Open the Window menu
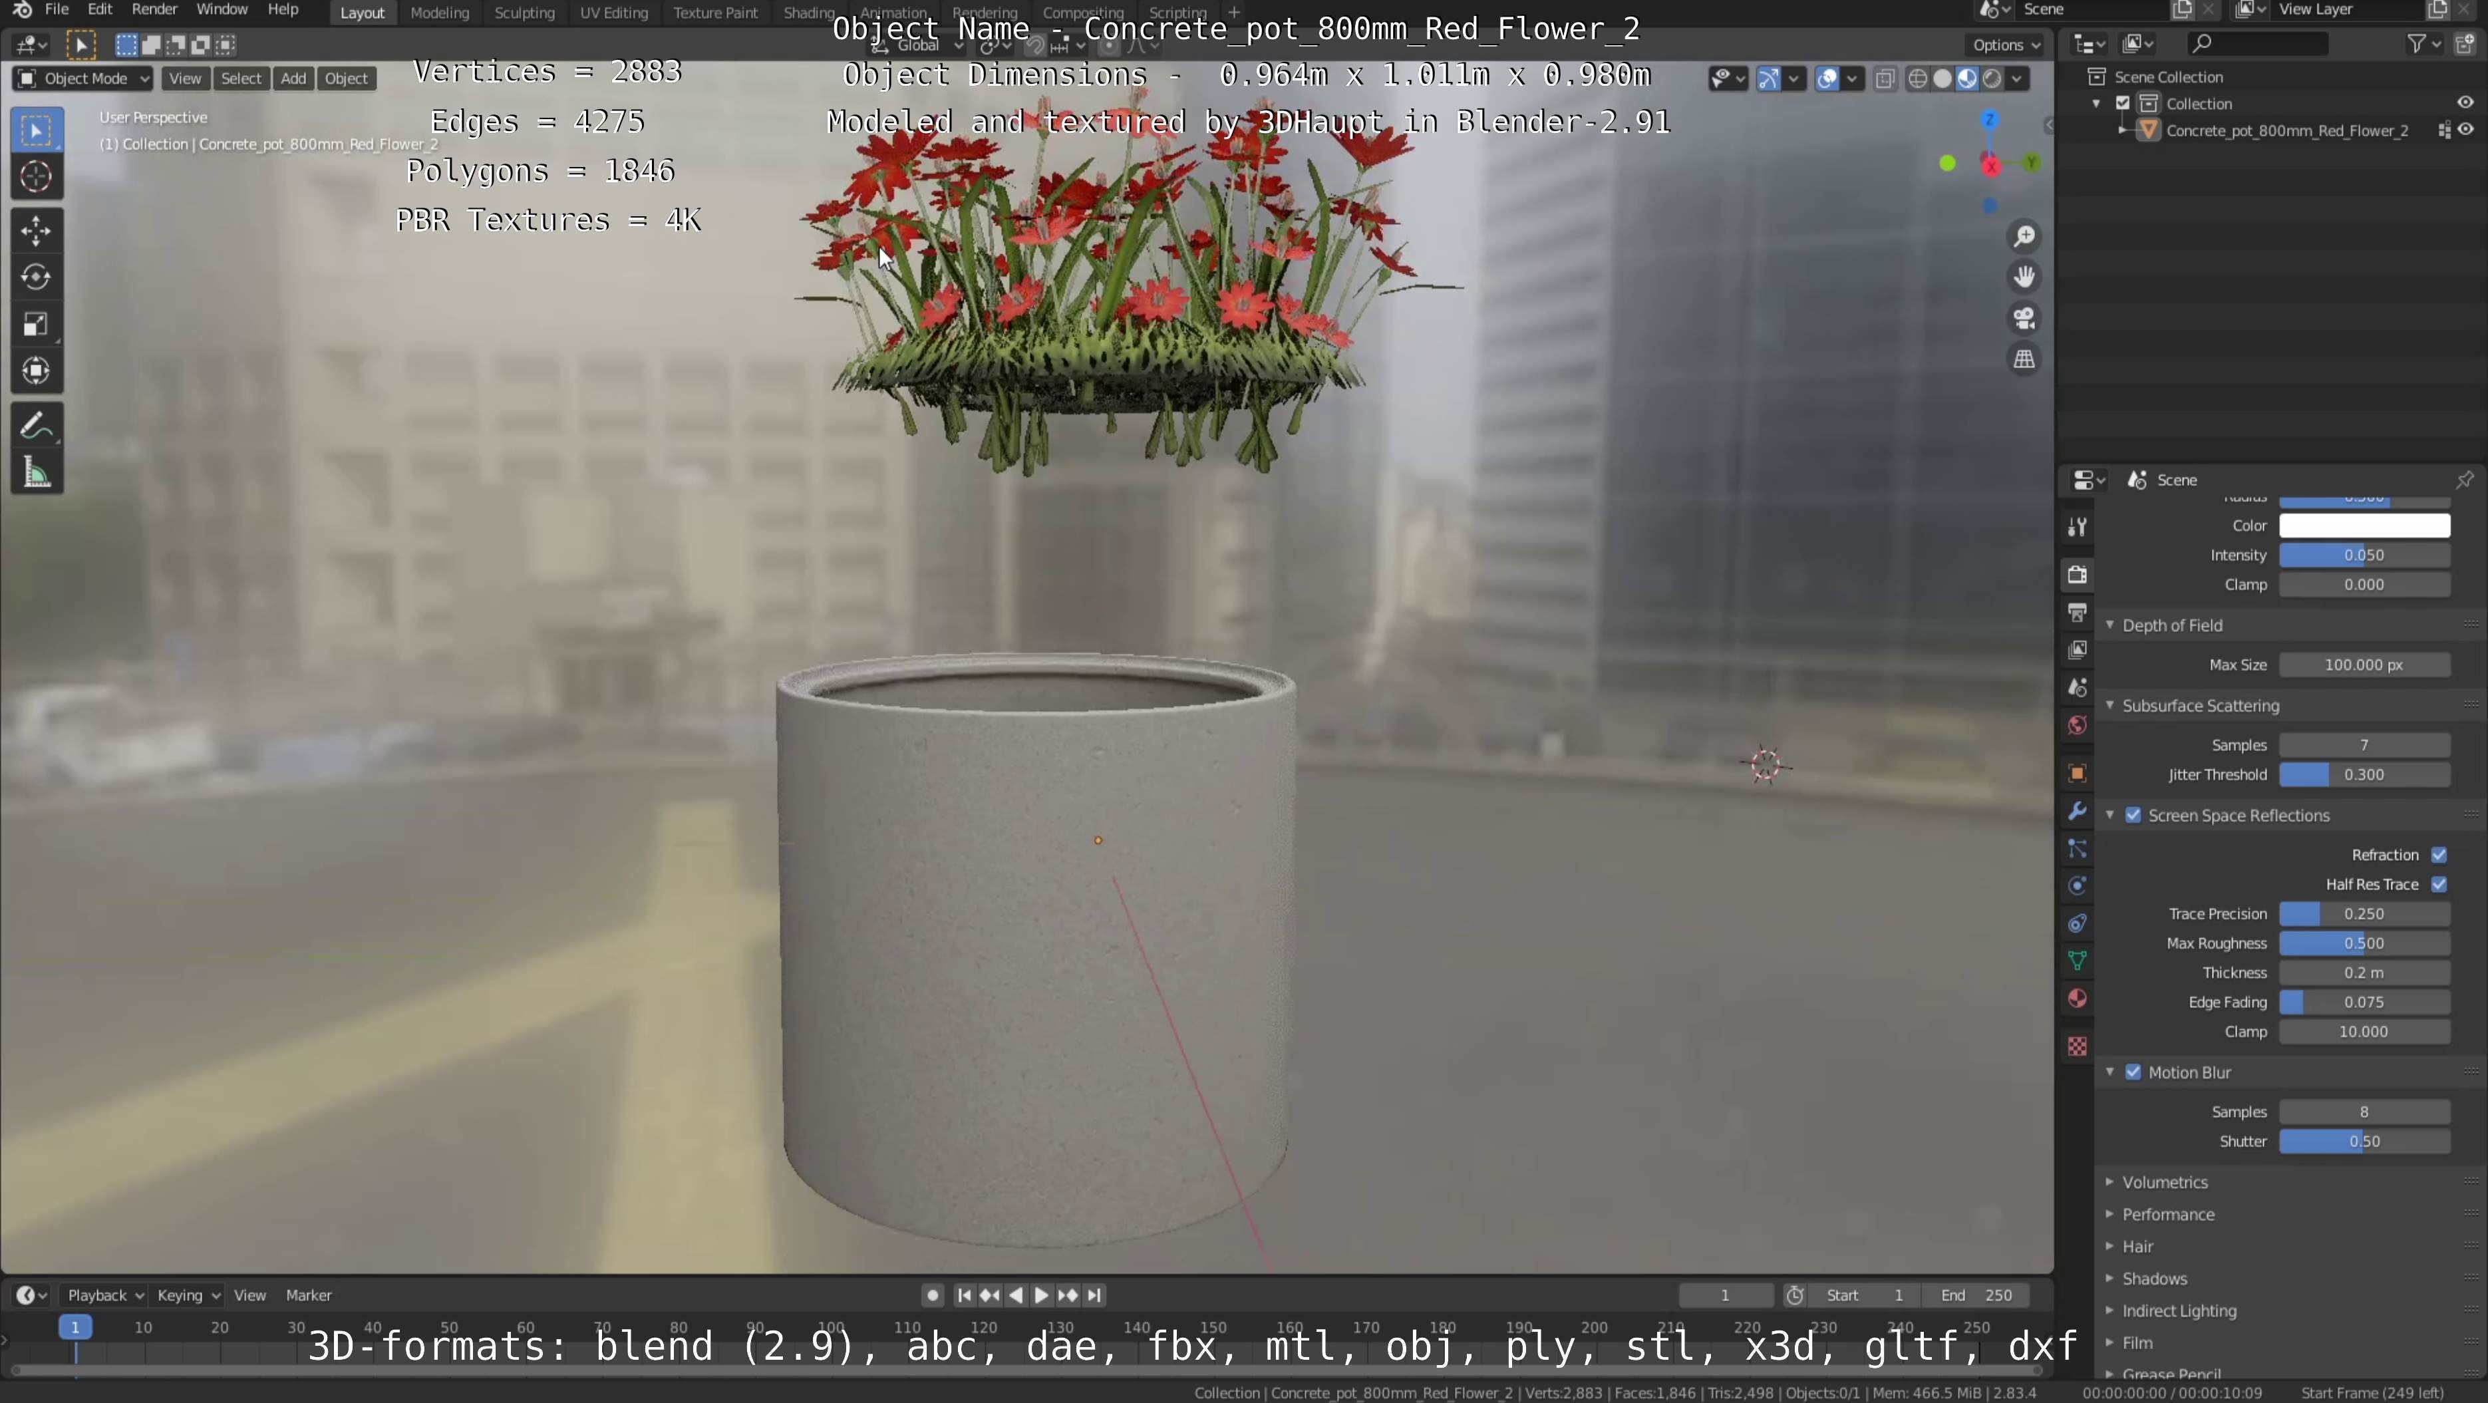This screenshot has width=2488, height=1403. pos(222,10)
